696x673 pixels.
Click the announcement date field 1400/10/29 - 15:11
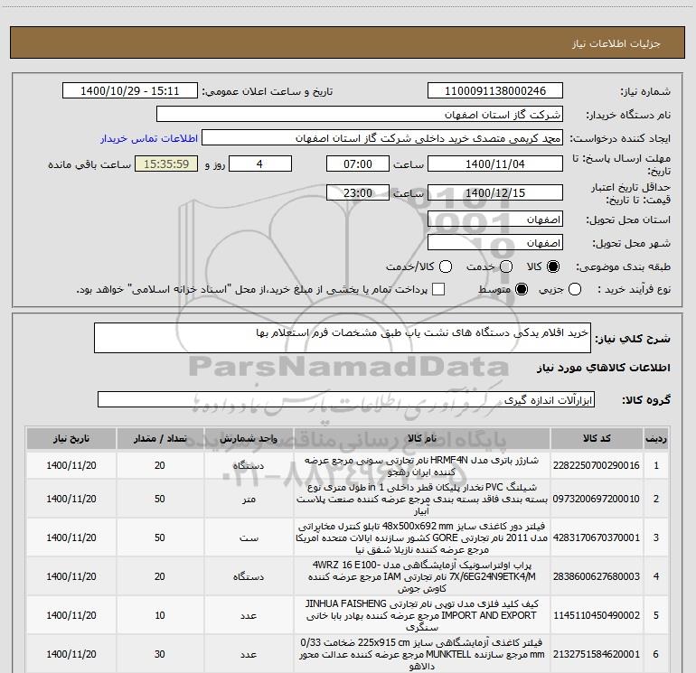click(129, 90)
